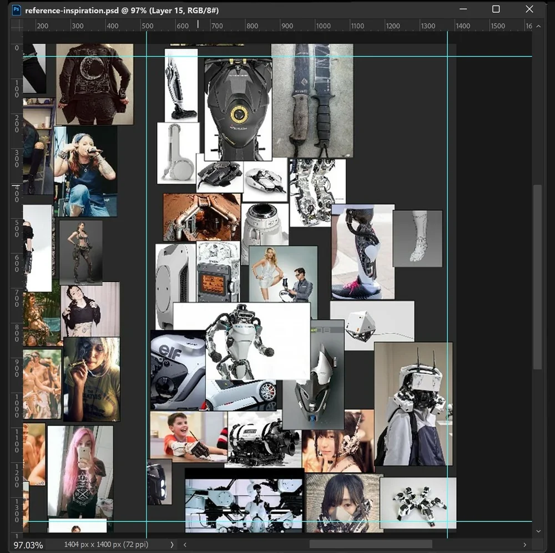Click the handheld audio recorder image
The height and width of the screenshot is (553, 555).
click(x=218, y=272)
